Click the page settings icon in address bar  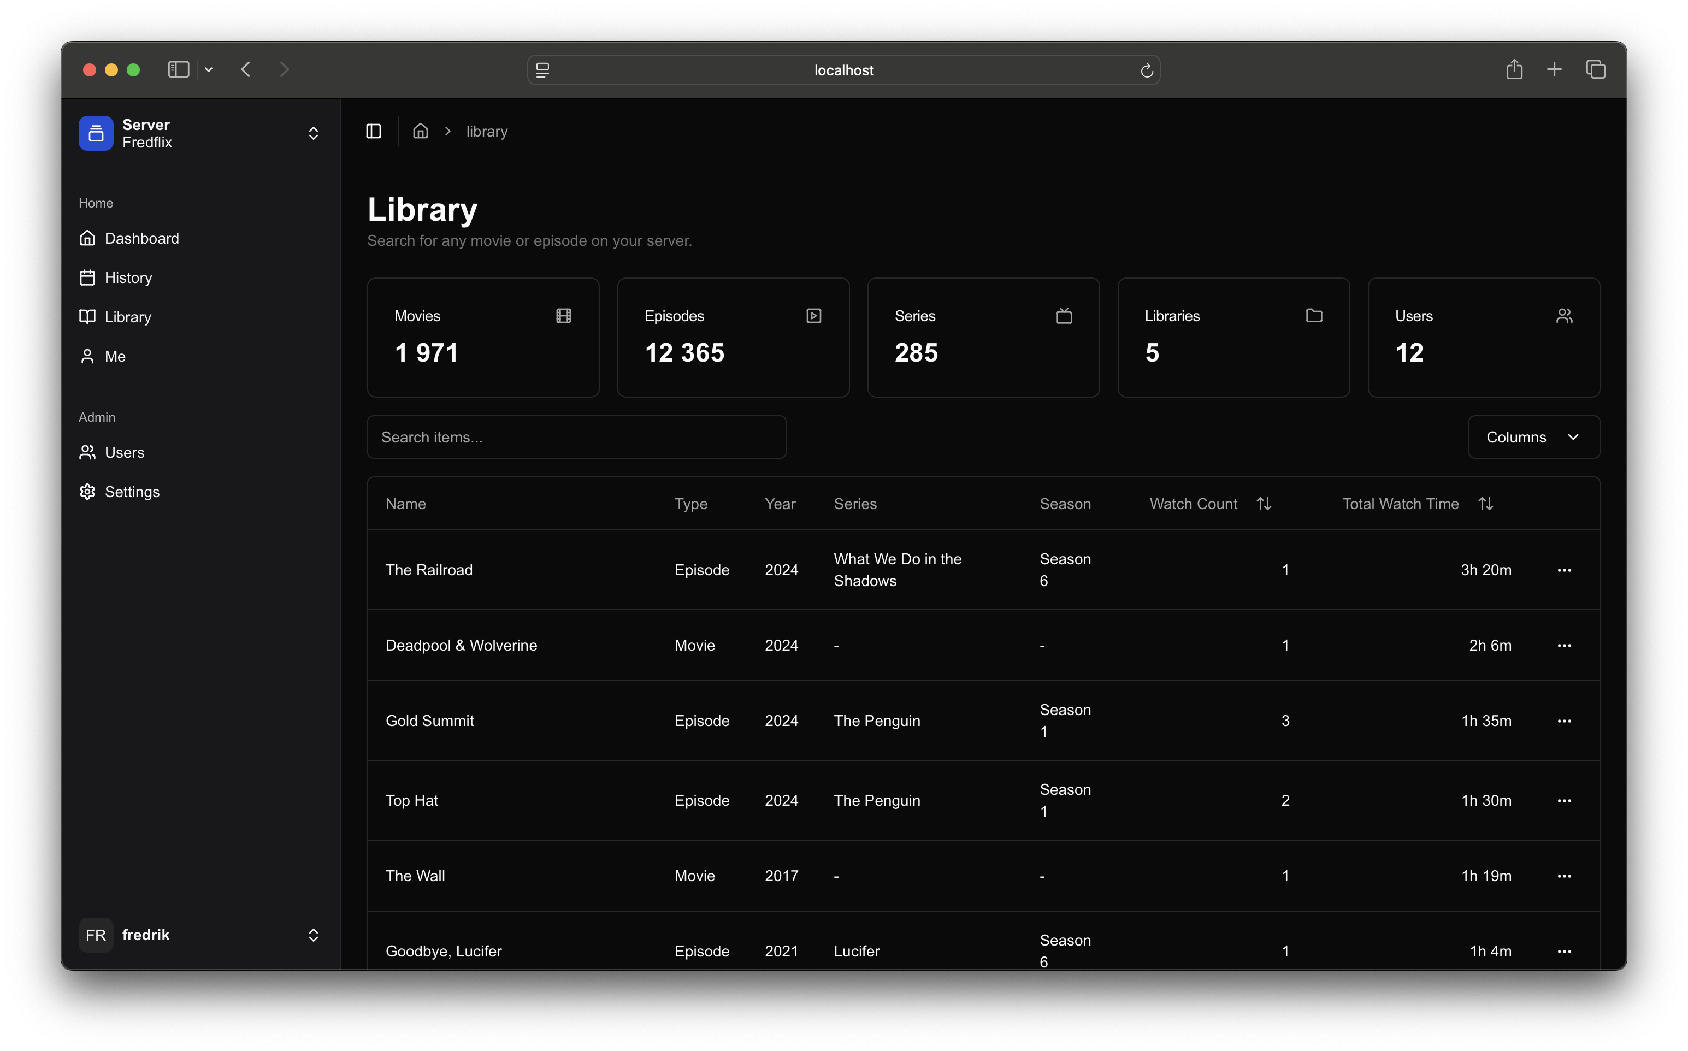click(543, 70)
